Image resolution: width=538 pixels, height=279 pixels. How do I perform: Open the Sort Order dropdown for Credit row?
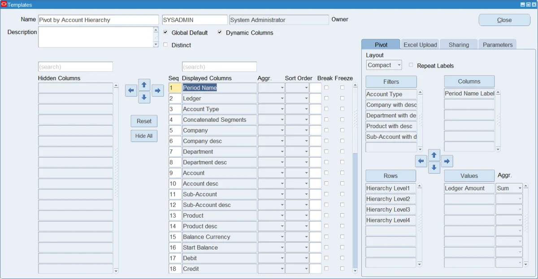pyautogui.click(x=297, y=269)
